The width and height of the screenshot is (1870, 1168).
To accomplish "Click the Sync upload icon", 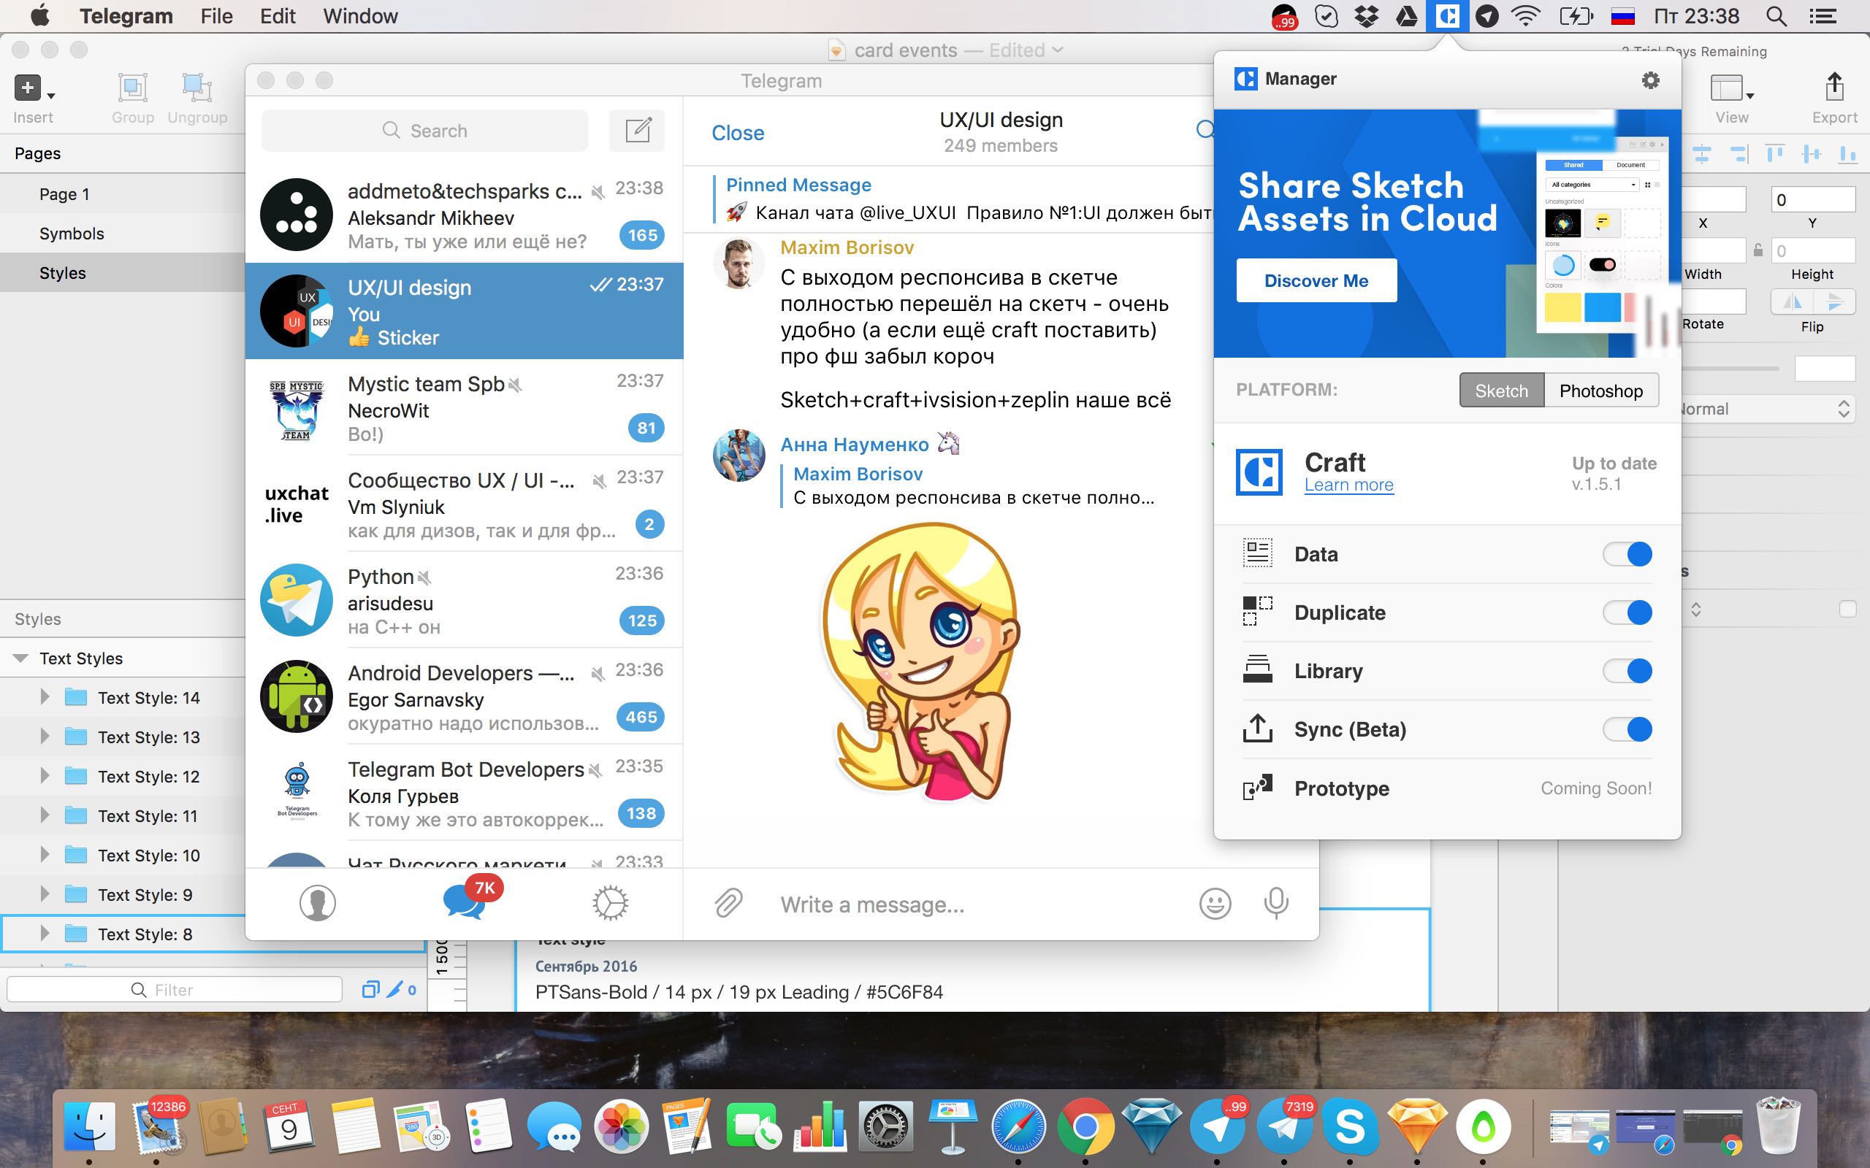I will (1257, 728).
